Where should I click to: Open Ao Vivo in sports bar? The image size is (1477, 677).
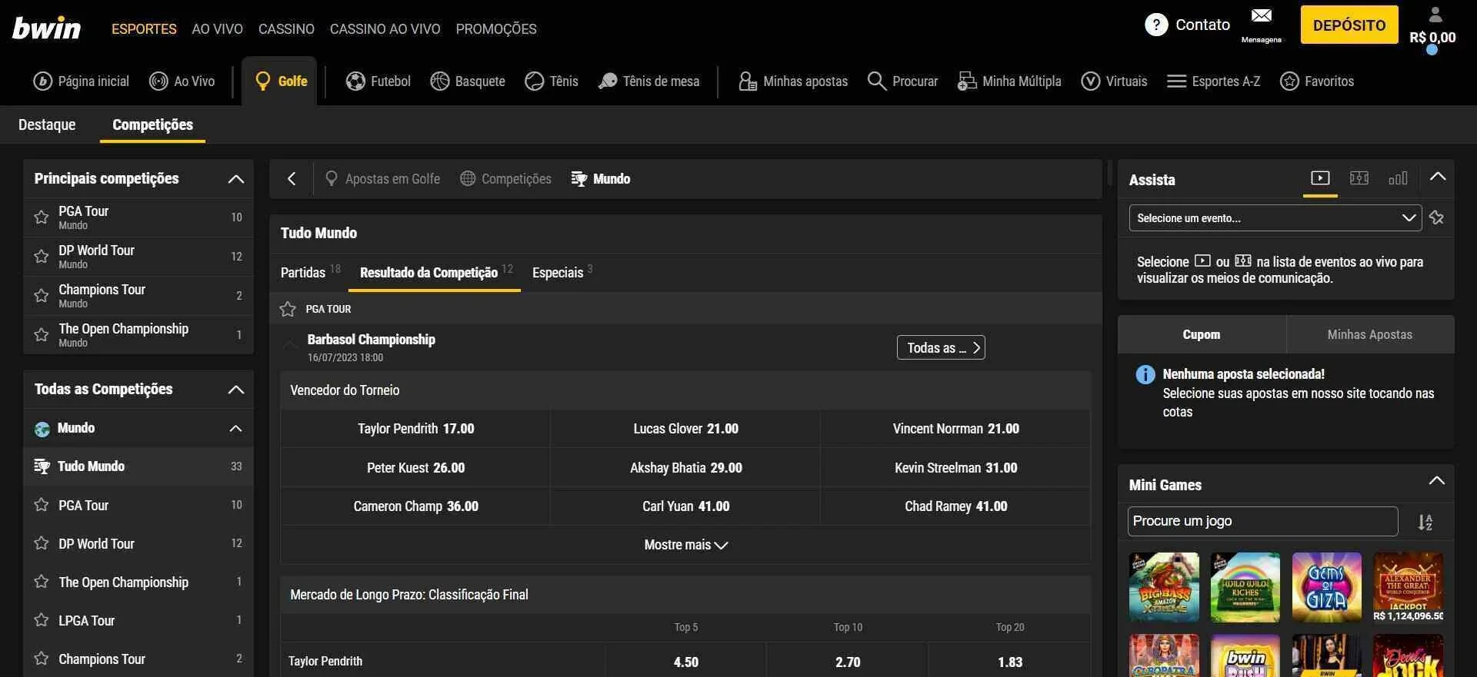pyautogui.click(x=182, y=81)
